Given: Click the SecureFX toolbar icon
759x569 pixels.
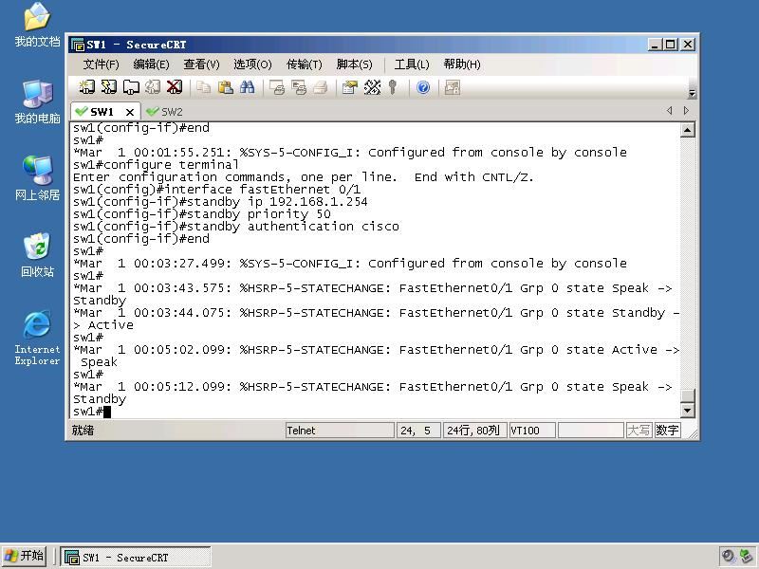Looking at the screenshot, I should coord(453,87).
